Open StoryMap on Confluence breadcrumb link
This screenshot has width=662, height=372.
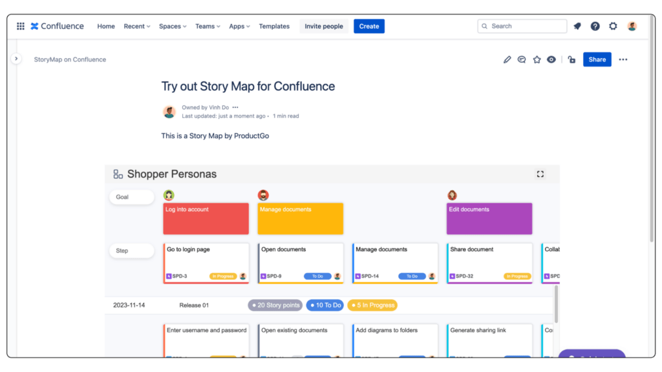70,59
